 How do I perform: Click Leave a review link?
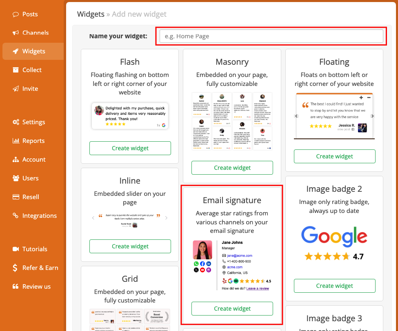tap(258, 288)
